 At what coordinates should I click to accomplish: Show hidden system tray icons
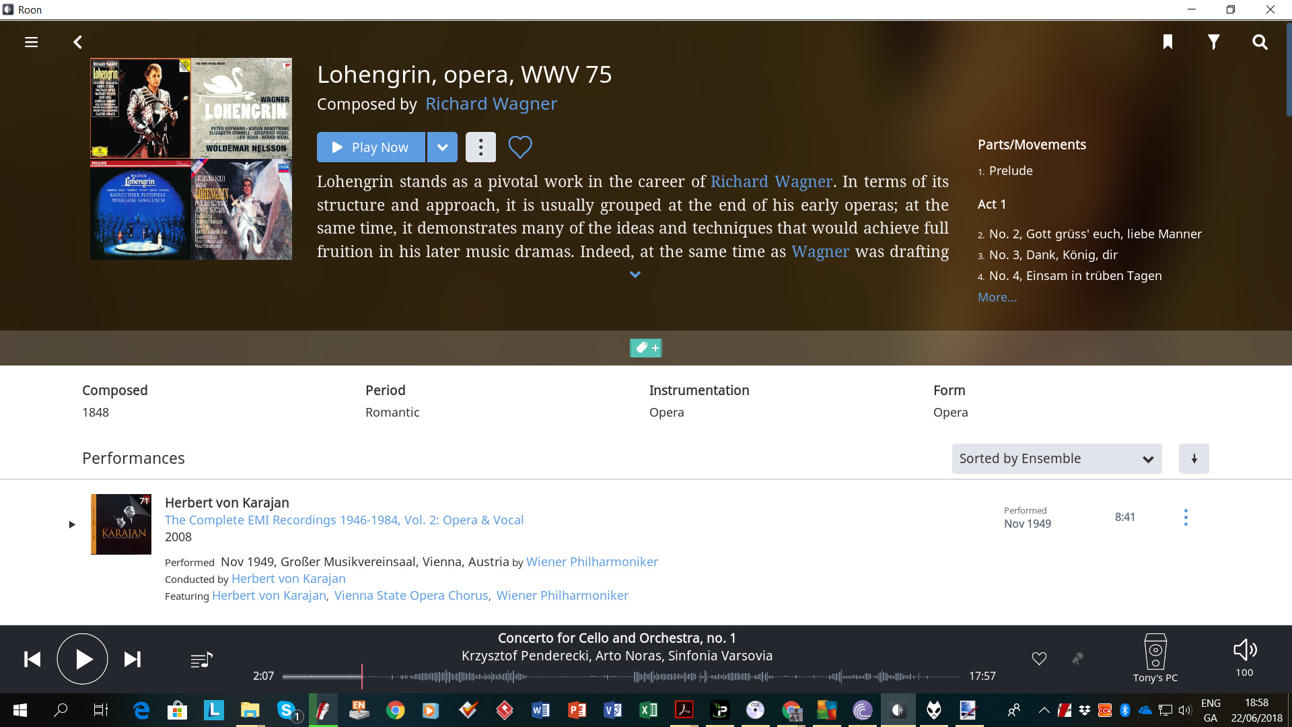coord(1044,710)
